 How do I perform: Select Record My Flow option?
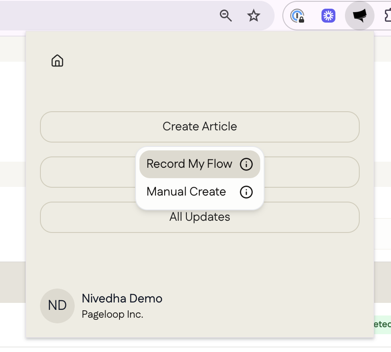click(199, 164)
